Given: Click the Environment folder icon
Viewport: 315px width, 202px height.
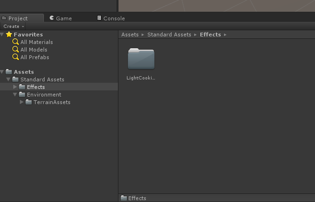Looking at the screenshot, I should pos(22,94).
